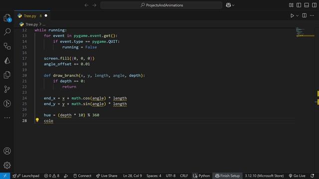Image resolution: width=319 pixels, height=179 pixels.
Task: Open the circular git graph icon in activity bar
Action: (x=7, y=103)
